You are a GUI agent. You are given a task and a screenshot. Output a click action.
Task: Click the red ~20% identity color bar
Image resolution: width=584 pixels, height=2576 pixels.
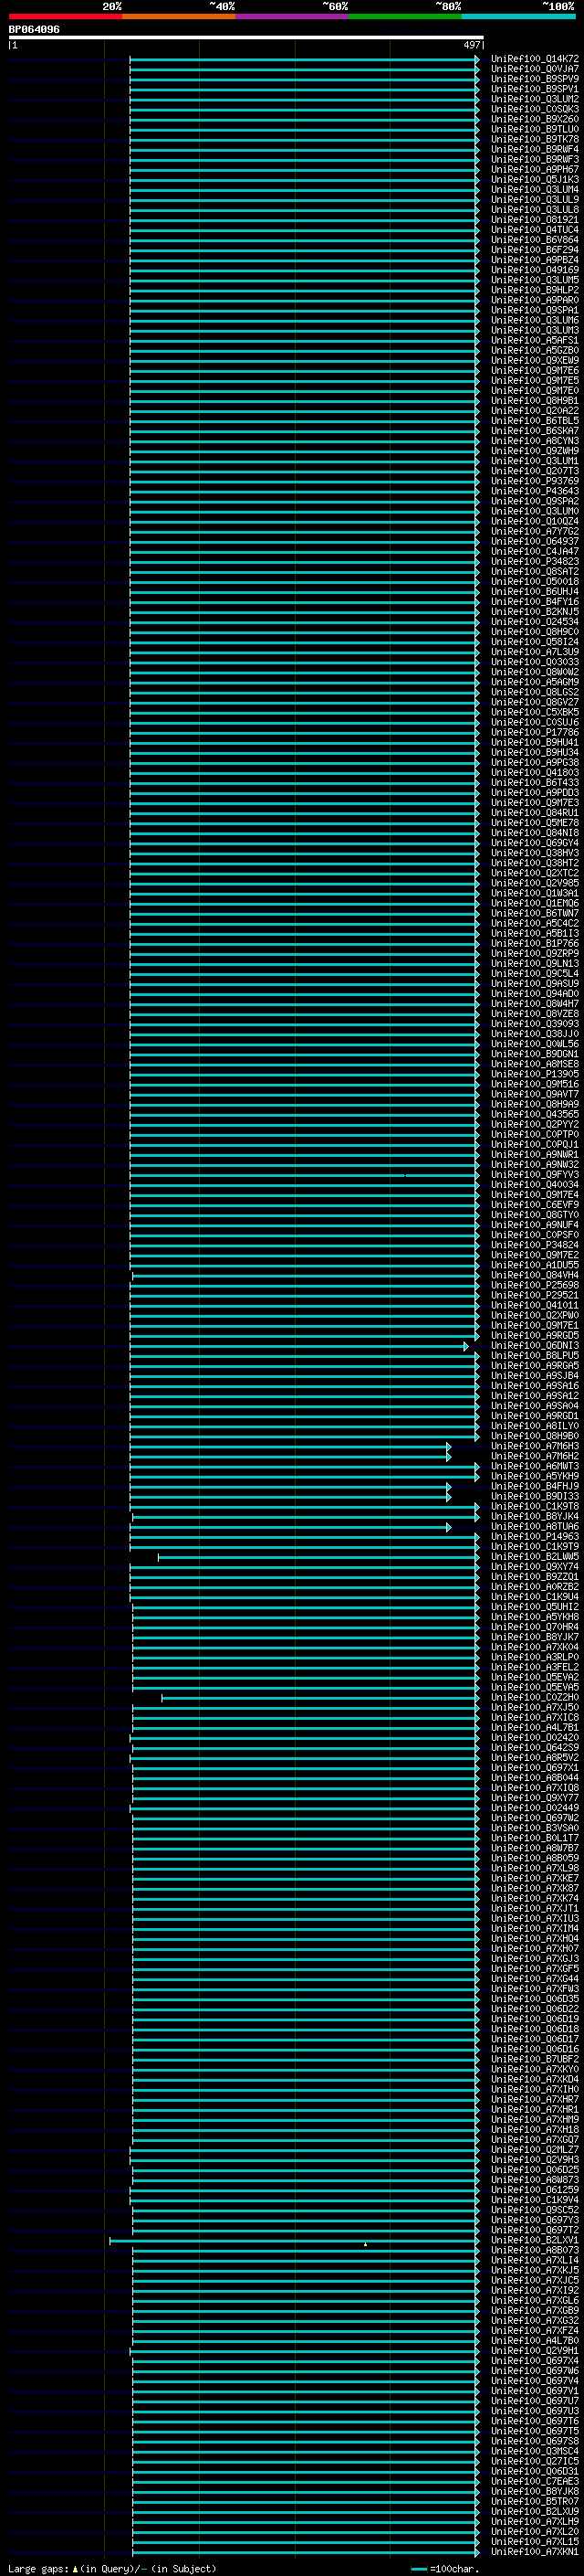click(x=66, y=16)
